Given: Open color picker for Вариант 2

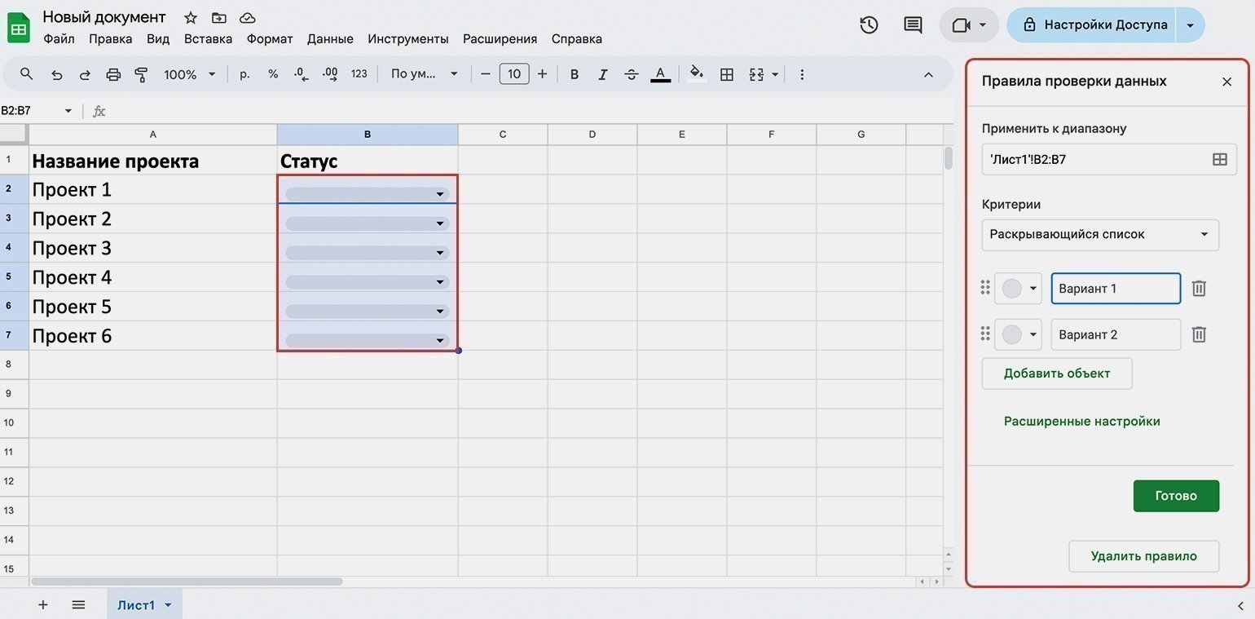Looking at the screenshot, I should coord(1019,334).
